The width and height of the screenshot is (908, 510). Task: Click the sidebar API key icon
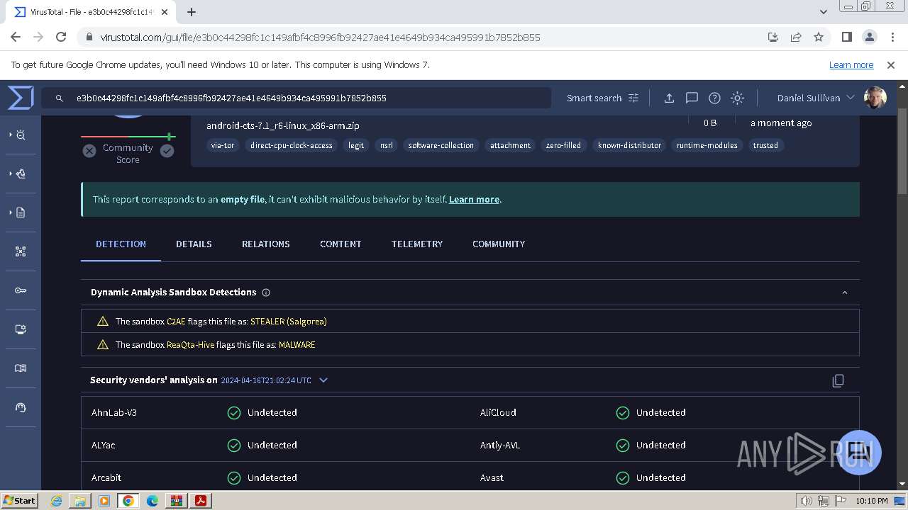point(21,290)
